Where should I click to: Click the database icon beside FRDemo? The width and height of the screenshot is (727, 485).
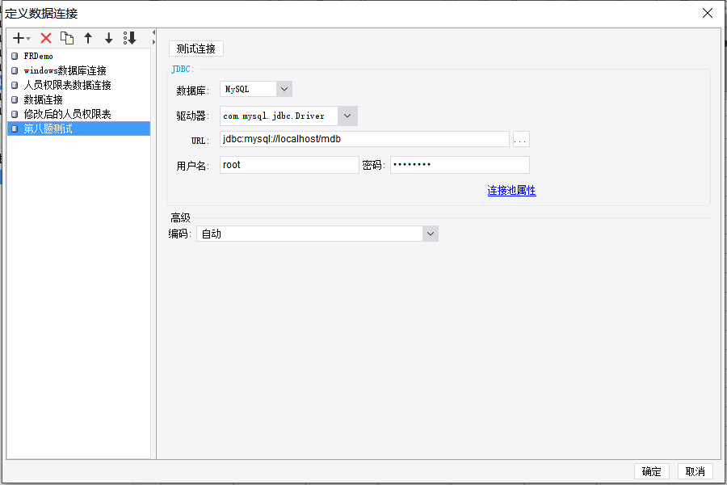(15, 56)
